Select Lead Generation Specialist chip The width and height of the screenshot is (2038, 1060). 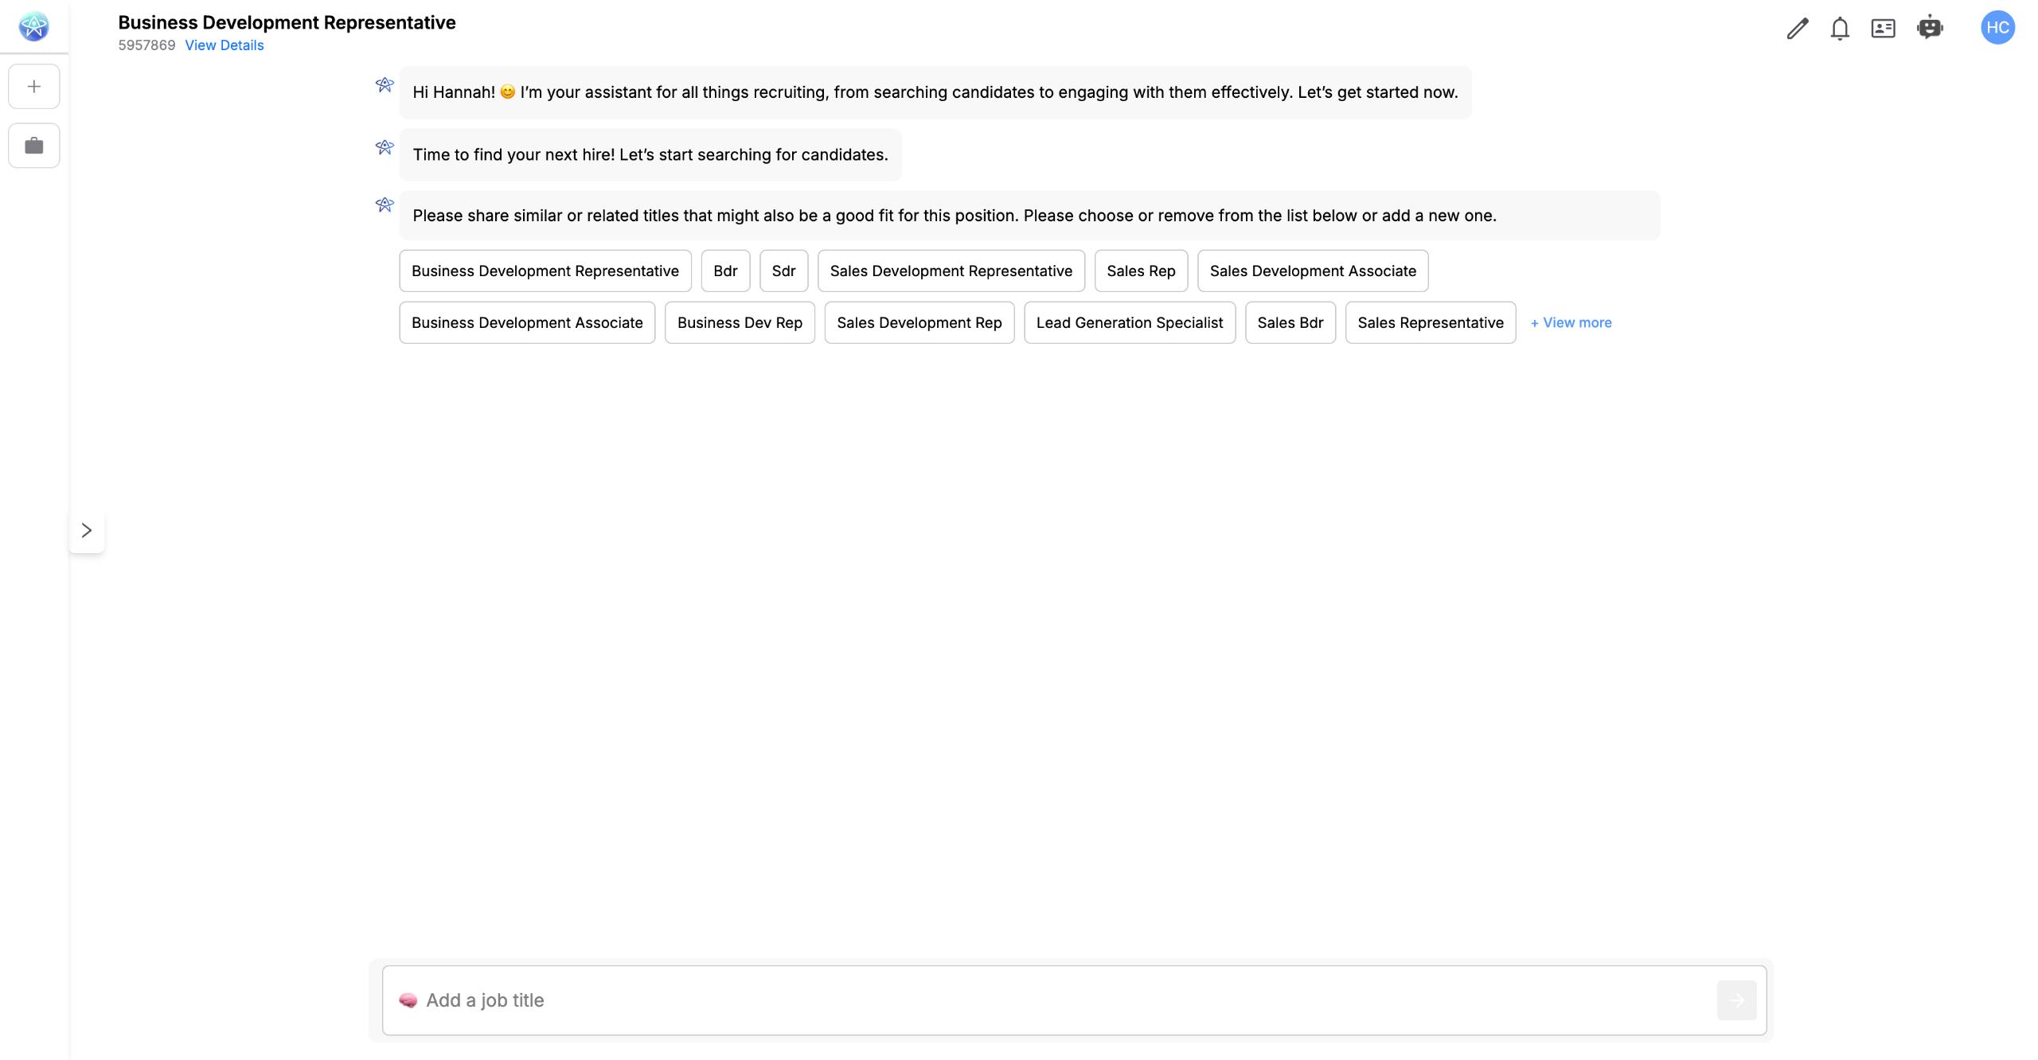[1129, 322]
